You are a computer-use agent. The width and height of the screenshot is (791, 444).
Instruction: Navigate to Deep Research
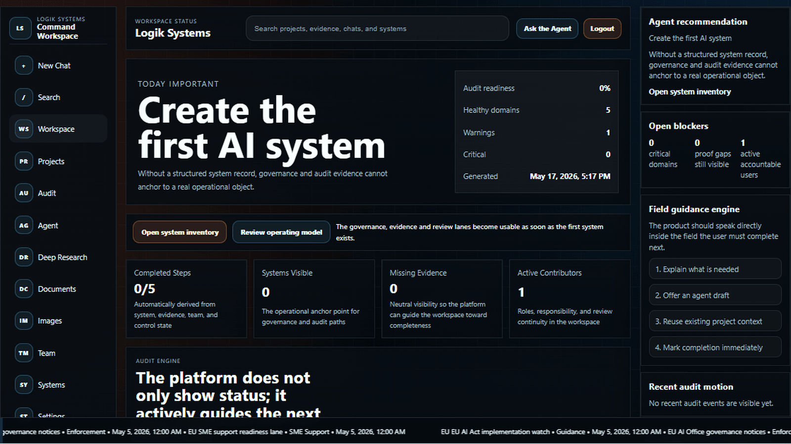pos(58,257)
